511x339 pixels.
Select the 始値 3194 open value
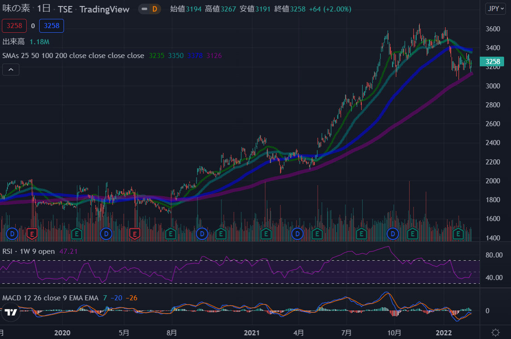(186, 9)
